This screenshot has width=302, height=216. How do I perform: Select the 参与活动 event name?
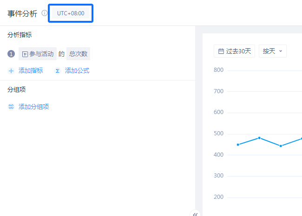(41, 54)
